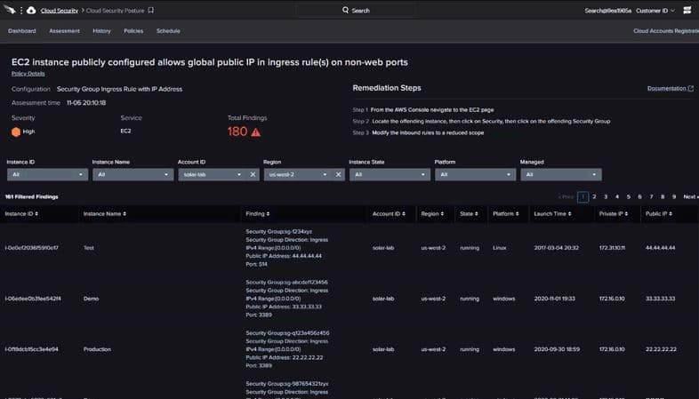Click the red warning triangle beside 180
Image resolution: width=699 pixels, height=399 pixels.
256,132
